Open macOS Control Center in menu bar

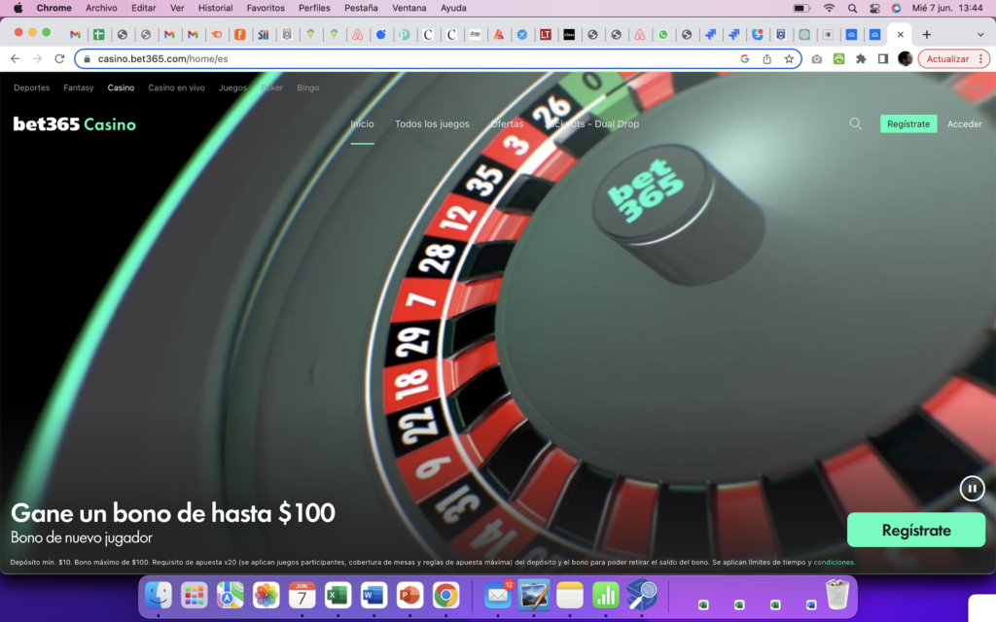pos(873,8)
